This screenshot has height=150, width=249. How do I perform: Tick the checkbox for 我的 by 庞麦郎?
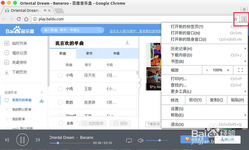60,102
